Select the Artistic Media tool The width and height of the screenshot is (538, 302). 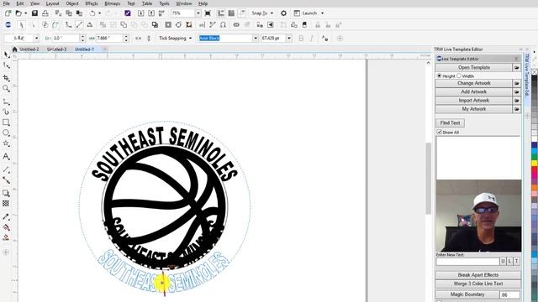coord(6,112)
